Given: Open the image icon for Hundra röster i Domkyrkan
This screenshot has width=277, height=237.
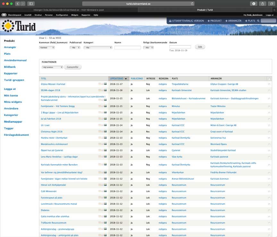Looking at the screenshot, I should (x=105, y=138).
